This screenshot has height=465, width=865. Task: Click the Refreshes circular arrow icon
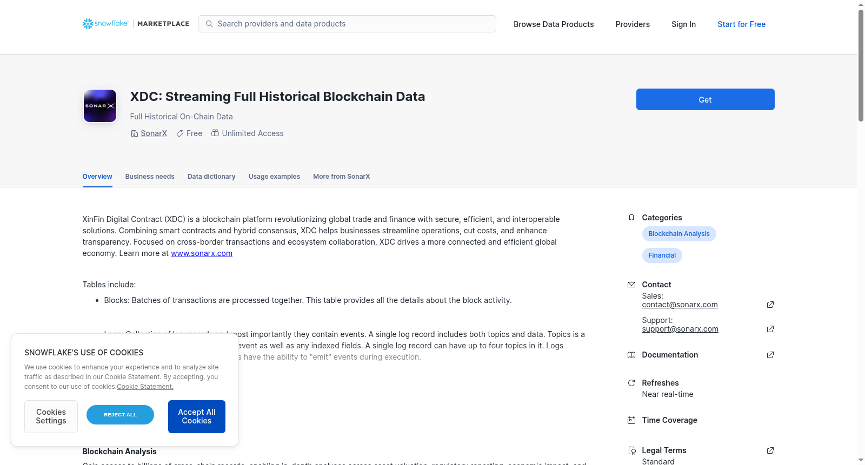click(x=631, y=383)
